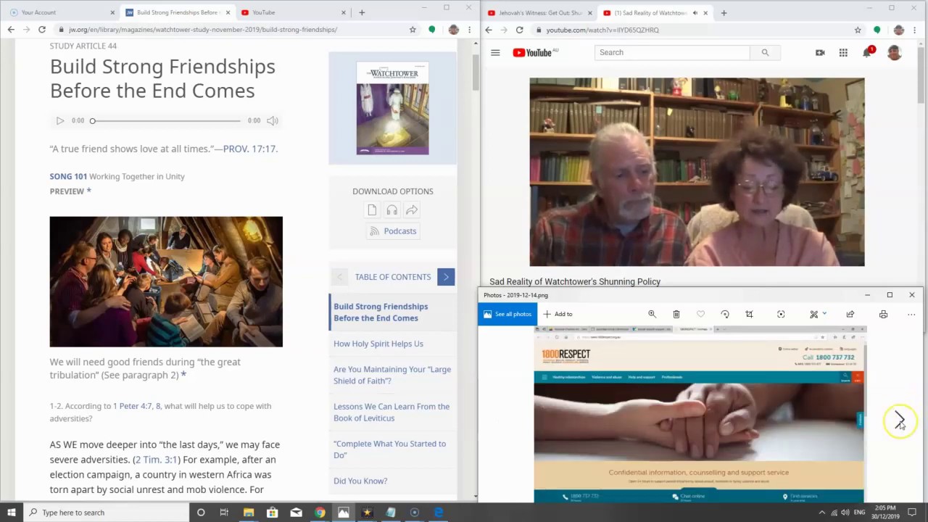
Task: Mute the Sad Reality tab via speaker icon
Action: [x=695, y=12]
